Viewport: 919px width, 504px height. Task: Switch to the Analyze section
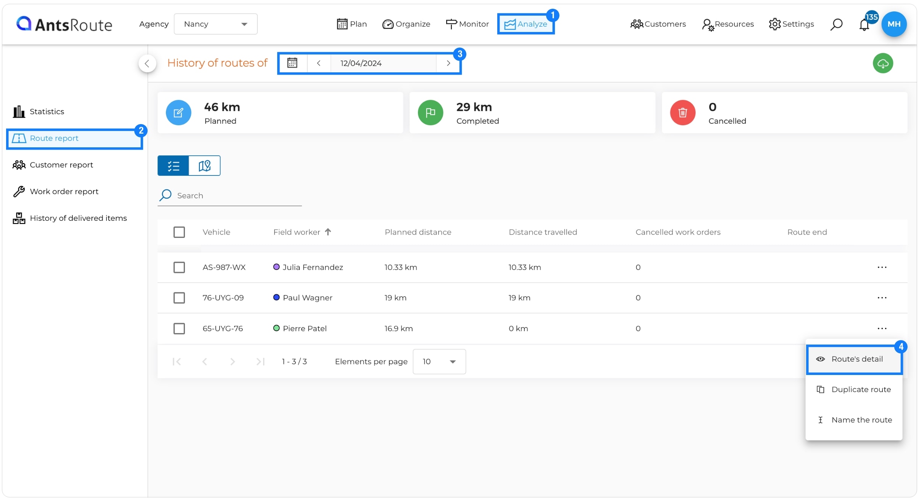(x=526, y=24)
